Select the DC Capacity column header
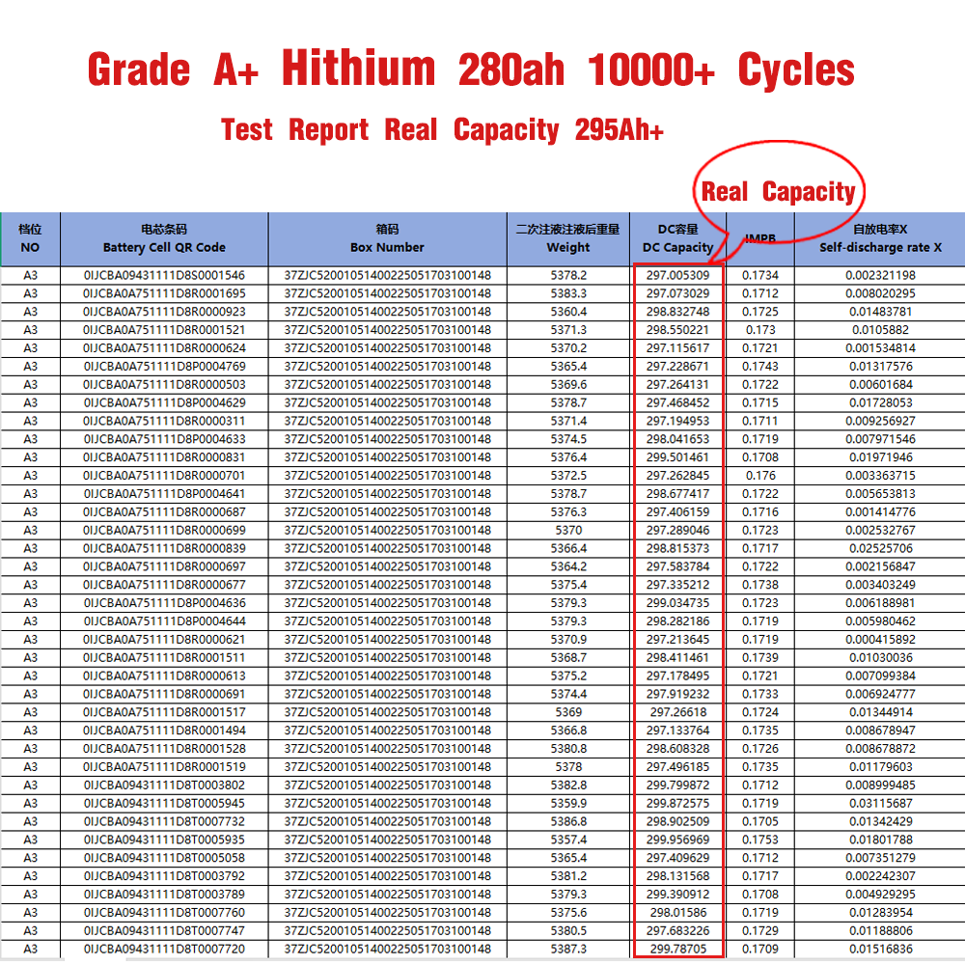This screenshot has width=965, height=965. (677, 238)
